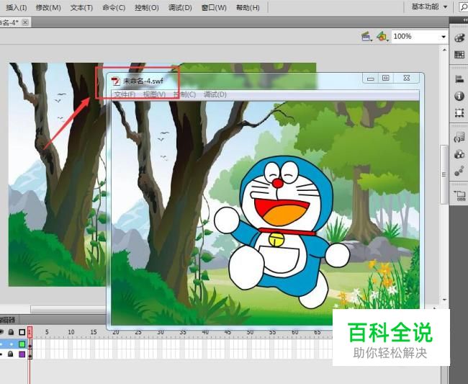
Task: Open 视图(V) menu in SWF player window
Action: point(154,94)
